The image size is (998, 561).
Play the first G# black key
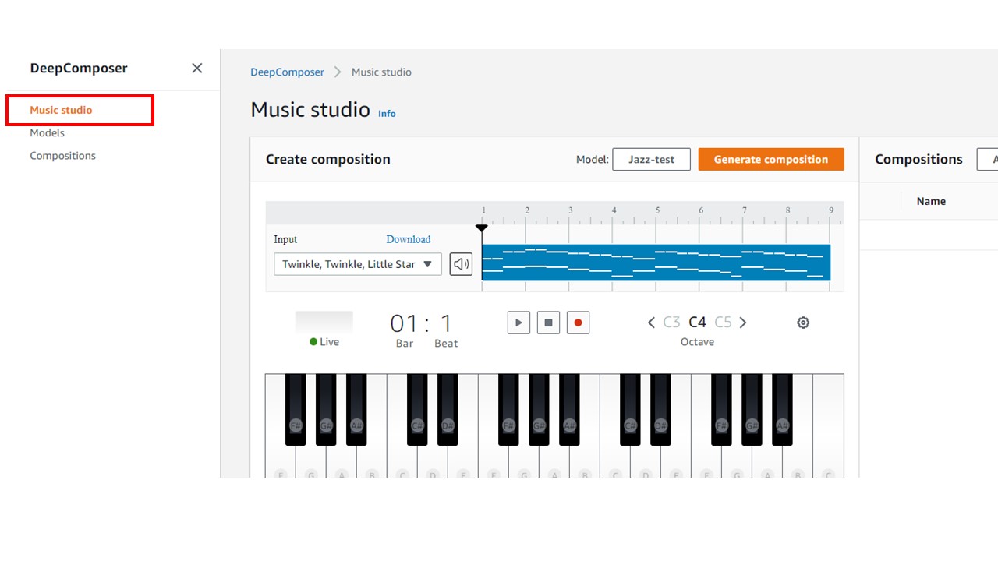(326, 410)
